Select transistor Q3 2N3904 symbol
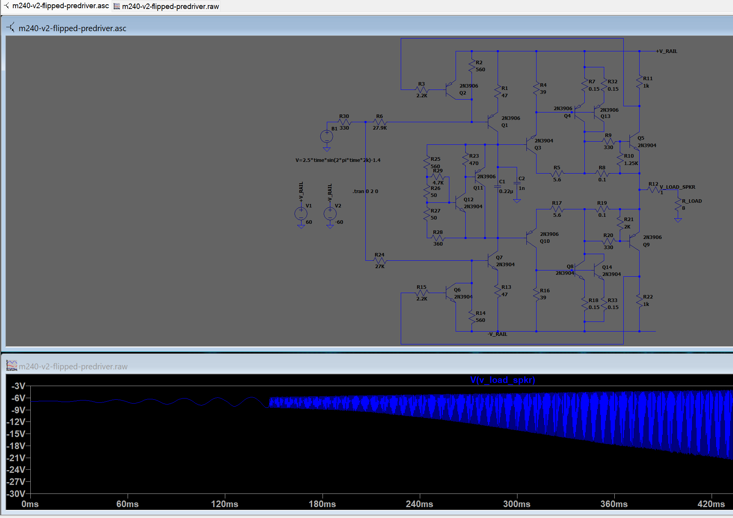 click(x=531, y=145)
